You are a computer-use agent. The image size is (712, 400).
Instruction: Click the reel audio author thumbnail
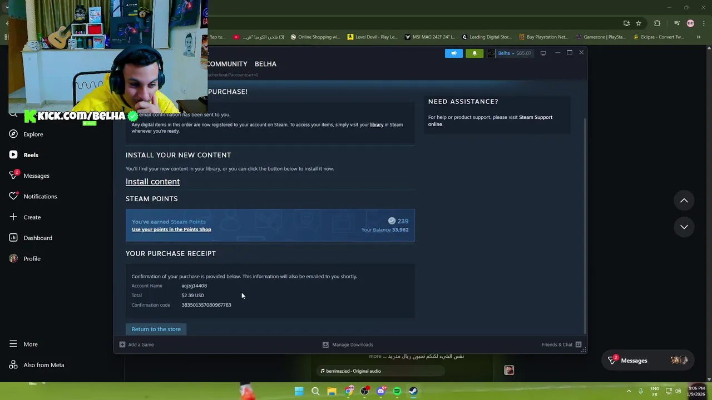tap(509, 370)
